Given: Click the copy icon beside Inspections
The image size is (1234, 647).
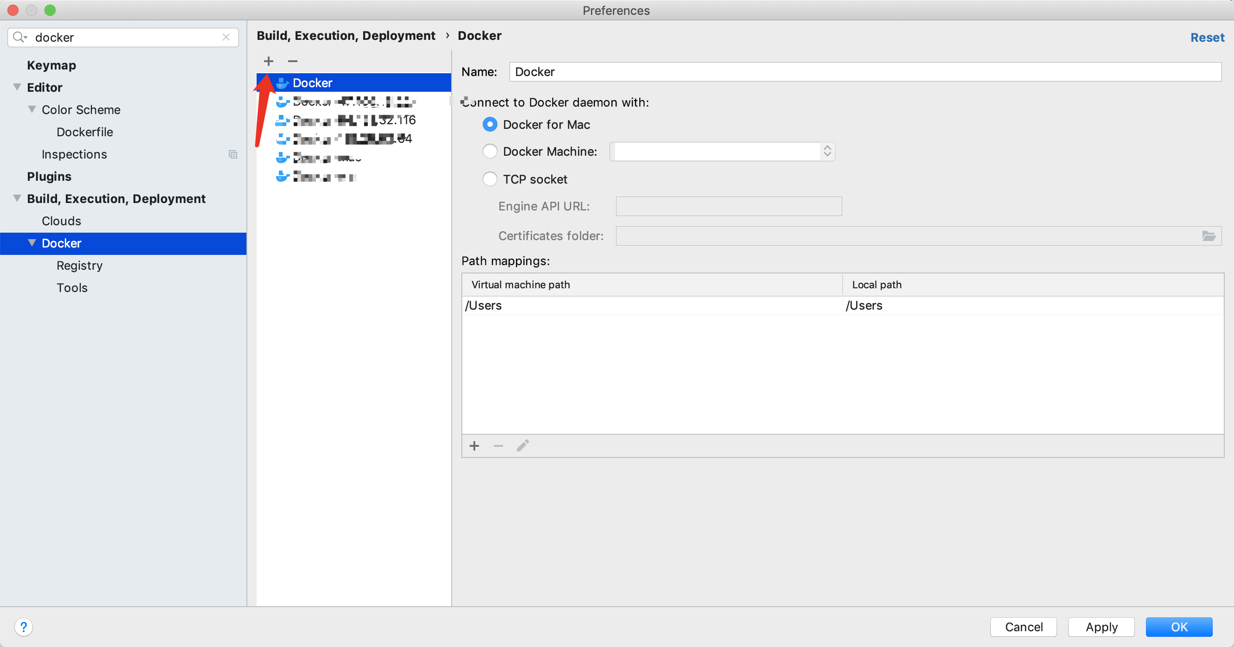Looking at the screenshot, I should tap(233, 154).
